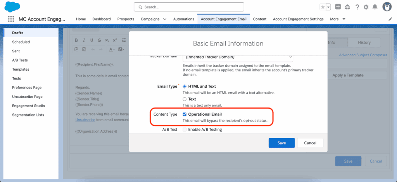Click paste as plain text icon

(x=76, y=49)
